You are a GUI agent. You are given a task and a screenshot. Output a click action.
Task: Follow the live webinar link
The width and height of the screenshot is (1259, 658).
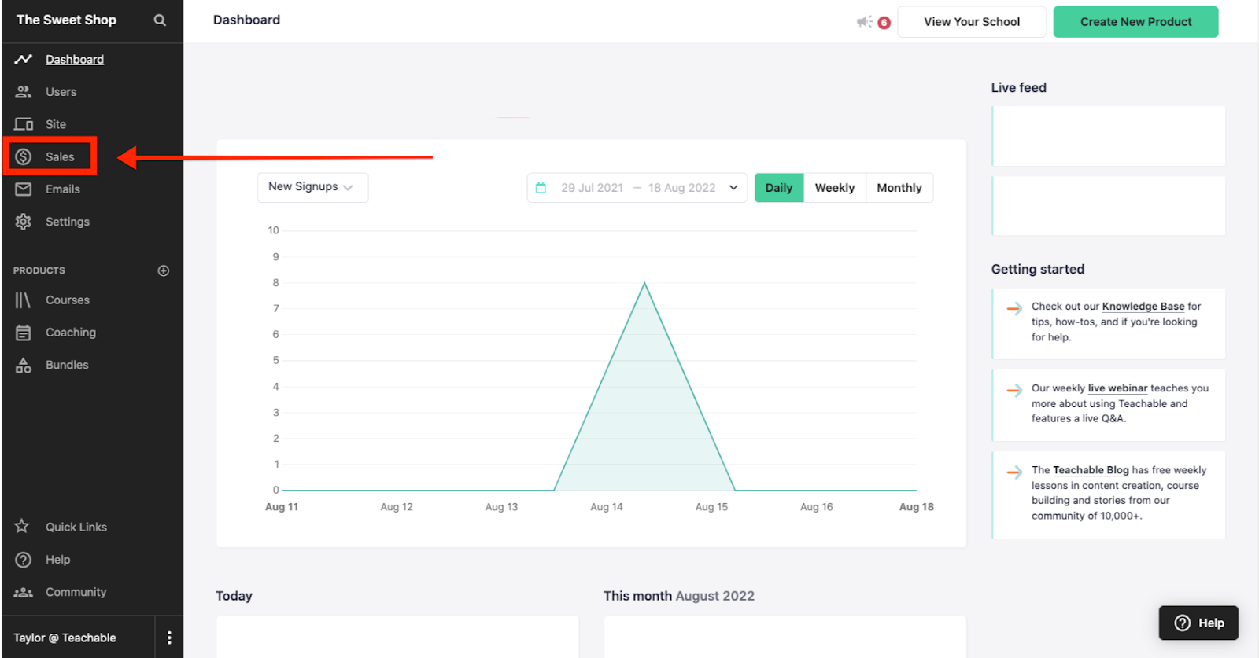coord(1117,388)
